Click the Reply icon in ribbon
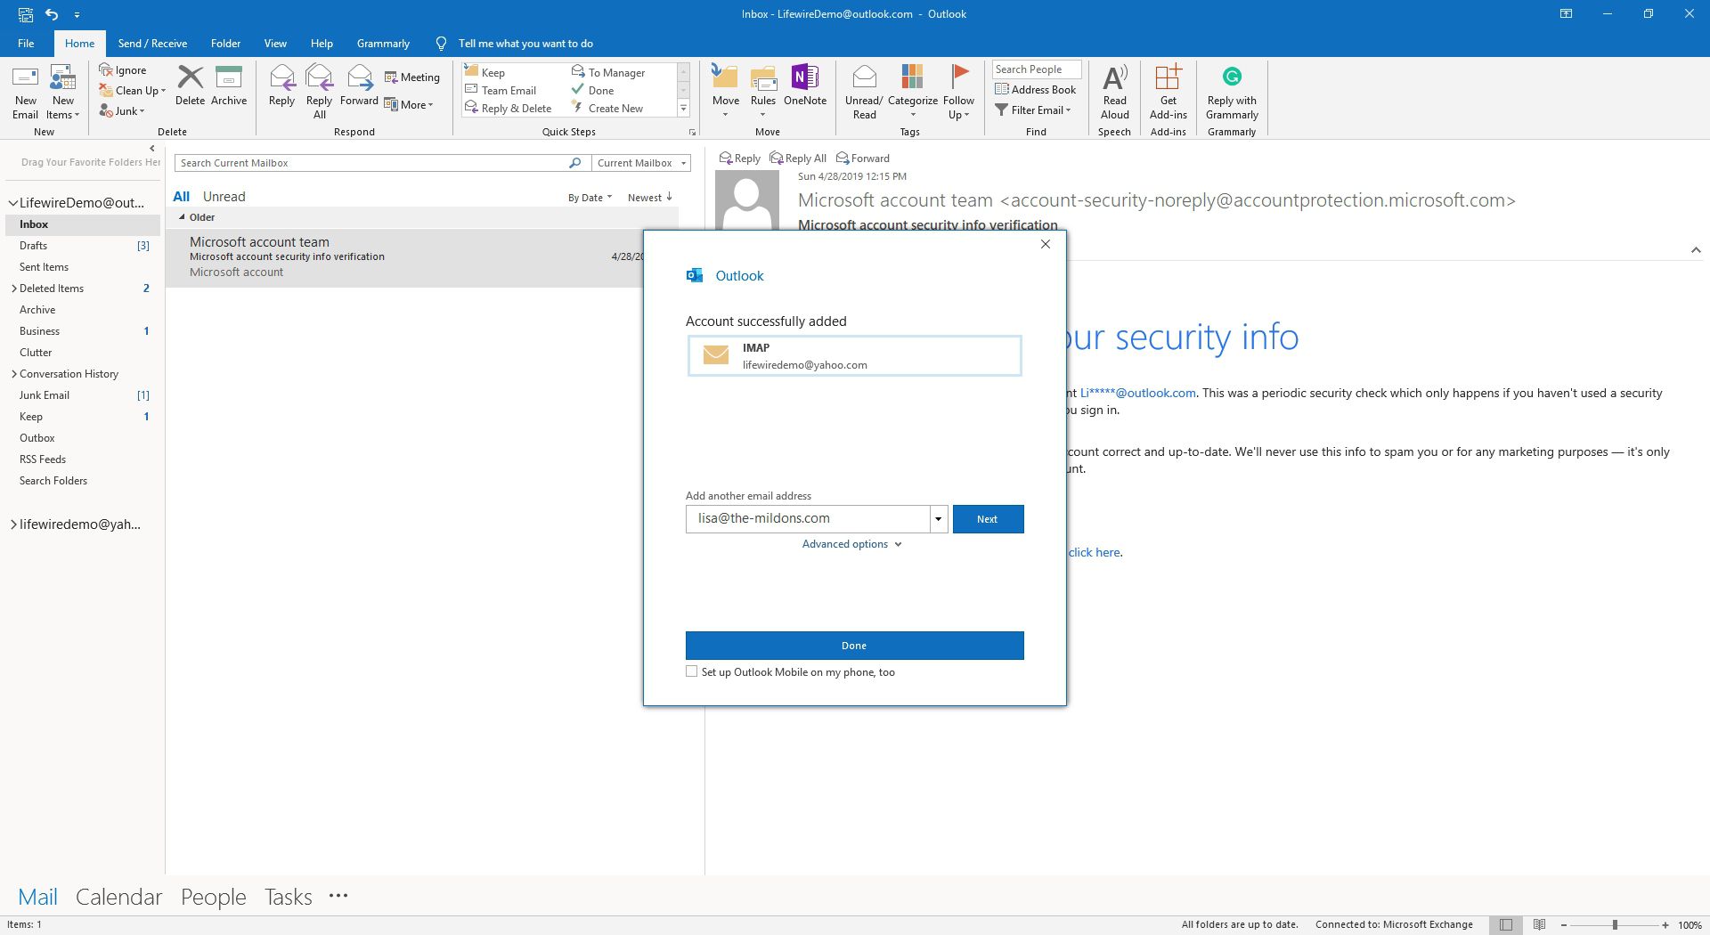Viewport: 1710px width, 935px height. (281, 86)
